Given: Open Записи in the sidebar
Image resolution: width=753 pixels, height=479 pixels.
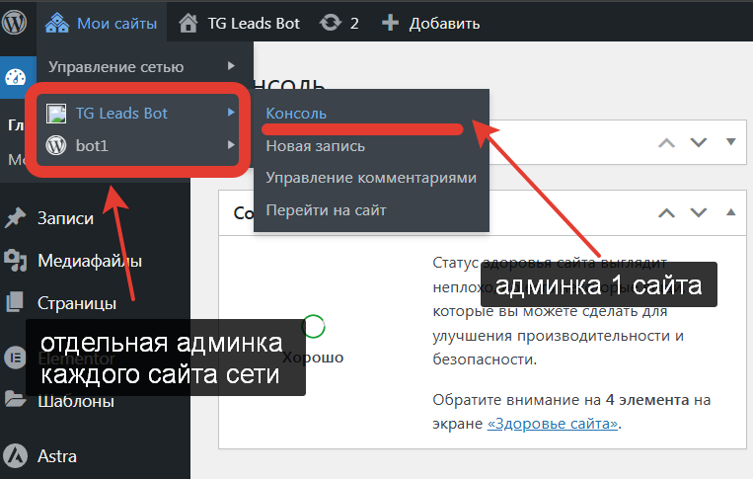Looking at the screenshot, I should pyautogui.click(x=65, y=218).
